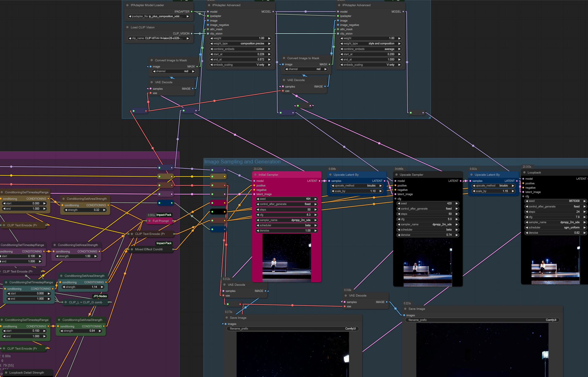Collapse the Upscale Sampler node
The image size is (588, 377).
pos(396,175)
